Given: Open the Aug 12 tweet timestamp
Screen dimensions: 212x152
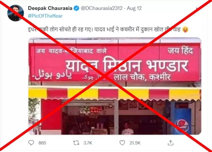Looking at the screenshot, I should coord(134,8).
